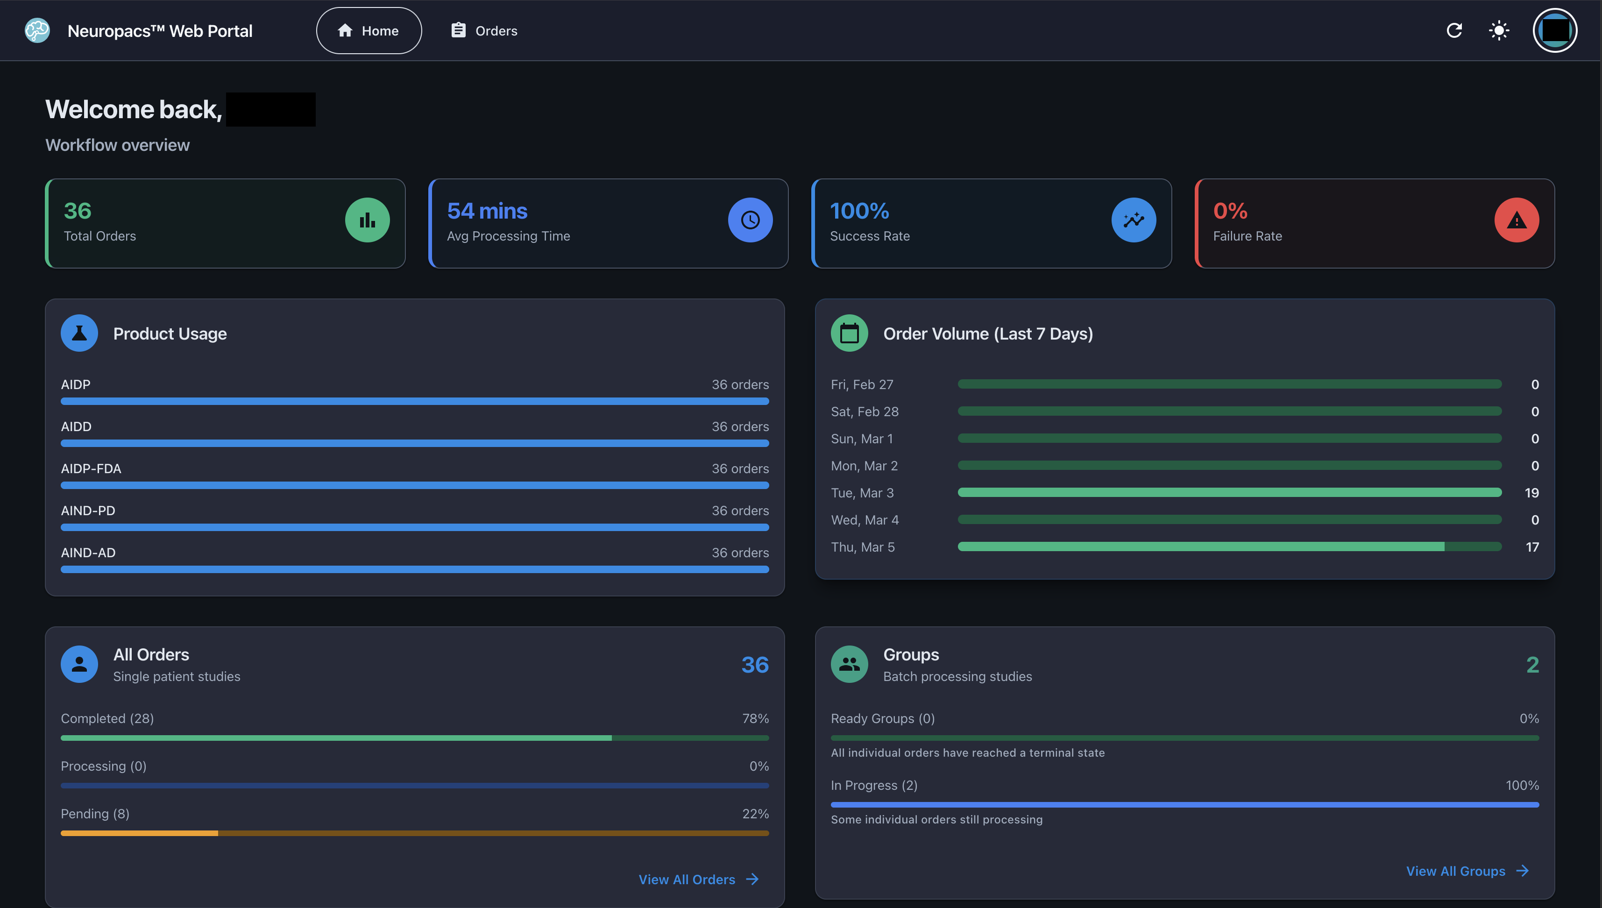1602x908 pixels.
Task: Open Orders via the clipboard icon
Action: pos(458,29)
